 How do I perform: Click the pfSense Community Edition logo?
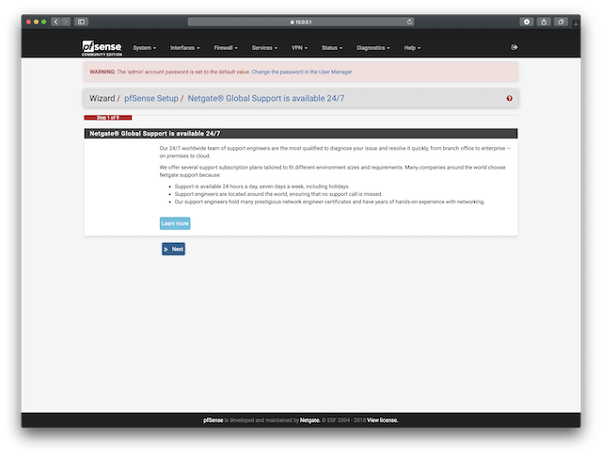[x=103, y=48]
